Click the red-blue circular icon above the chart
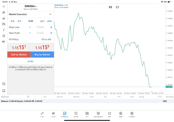The image size is (174, 122). point(117,7)
